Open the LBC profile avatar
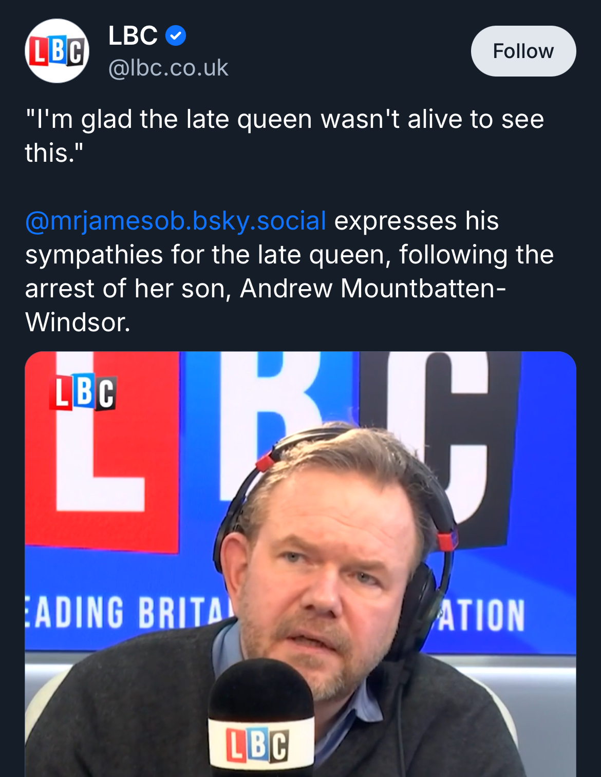601x777 pixels. [57, 51]
